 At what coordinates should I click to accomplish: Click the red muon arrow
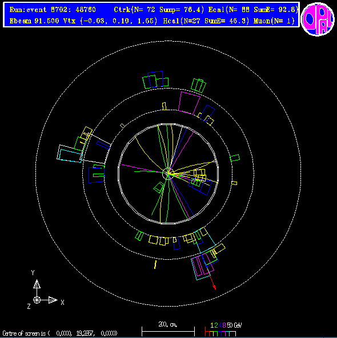211,279
